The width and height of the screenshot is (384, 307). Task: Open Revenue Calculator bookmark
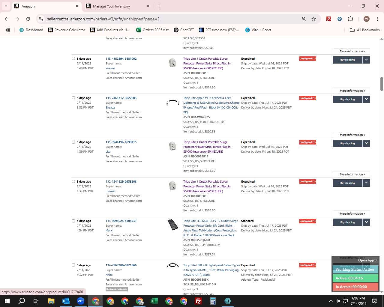point(67,30)
